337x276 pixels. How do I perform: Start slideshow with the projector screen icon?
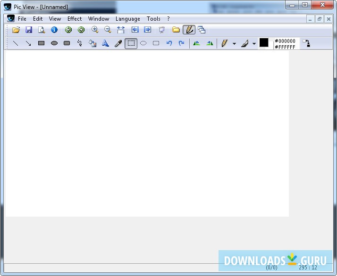pyautogui.click(x=161, y=30)
